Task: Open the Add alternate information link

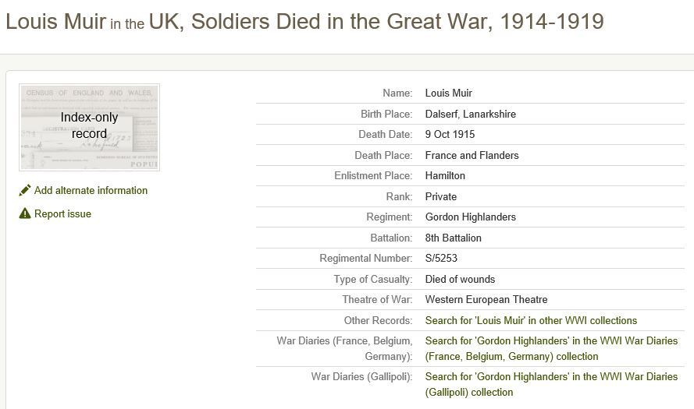Action: [91, 190]
